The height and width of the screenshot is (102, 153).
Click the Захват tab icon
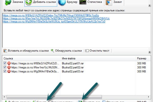[109, 3]
